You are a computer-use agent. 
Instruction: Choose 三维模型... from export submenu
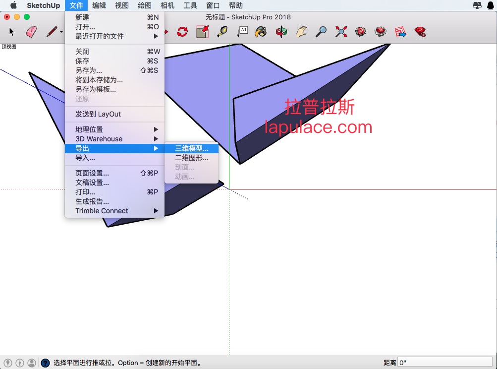[x=192, y=148]
